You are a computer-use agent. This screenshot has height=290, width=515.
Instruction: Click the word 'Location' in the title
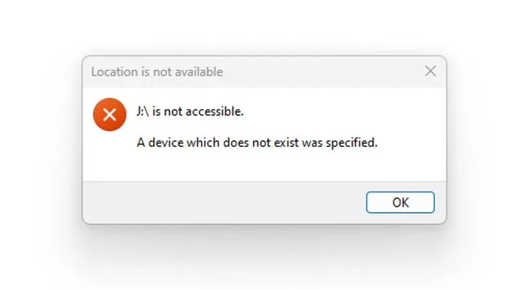point(113,72)
